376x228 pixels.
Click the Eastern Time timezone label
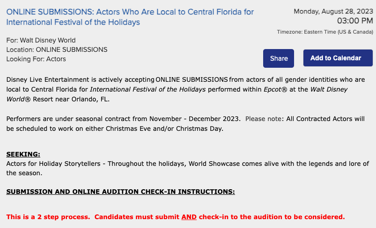point(325,32)
